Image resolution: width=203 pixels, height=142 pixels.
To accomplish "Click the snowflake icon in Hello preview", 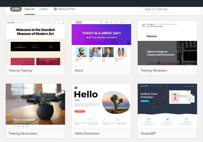I will click(118, 120).
